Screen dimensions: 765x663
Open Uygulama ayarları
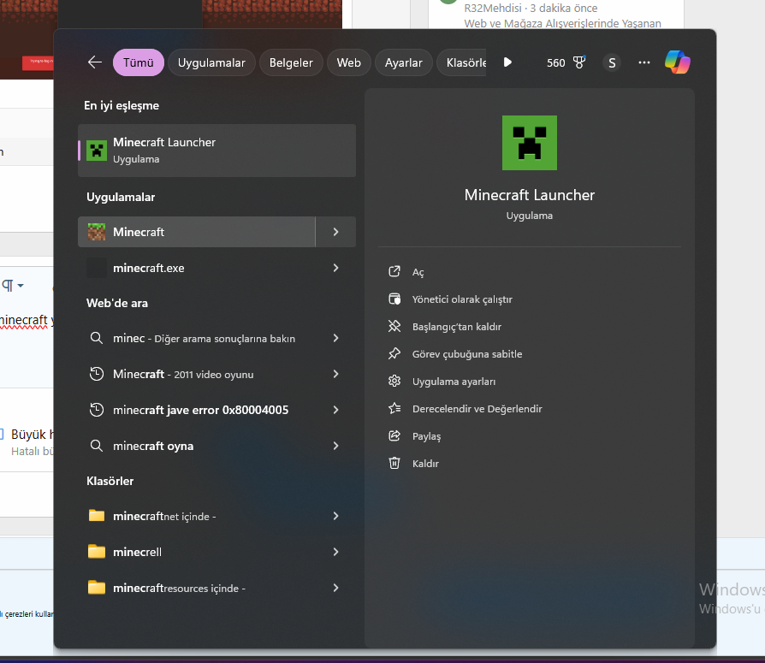(454, 382)
